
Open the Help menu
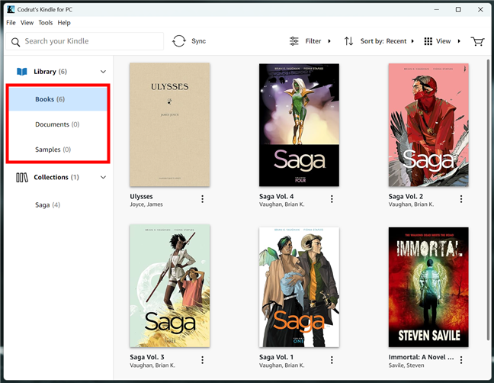click(64, 23)
